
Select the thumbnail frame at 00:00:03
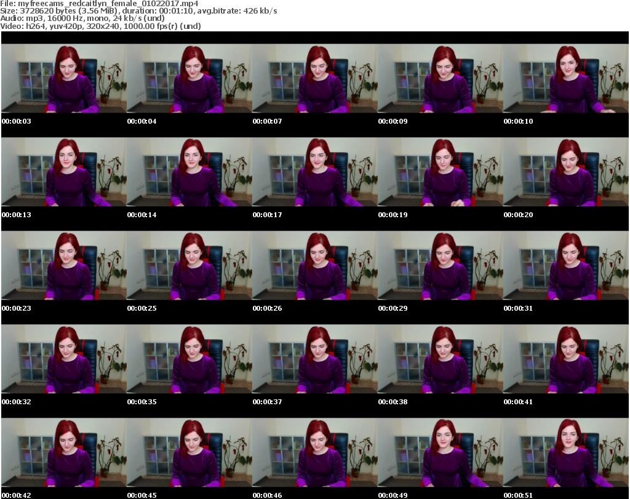pyautogui.click(x=64, y=78)
